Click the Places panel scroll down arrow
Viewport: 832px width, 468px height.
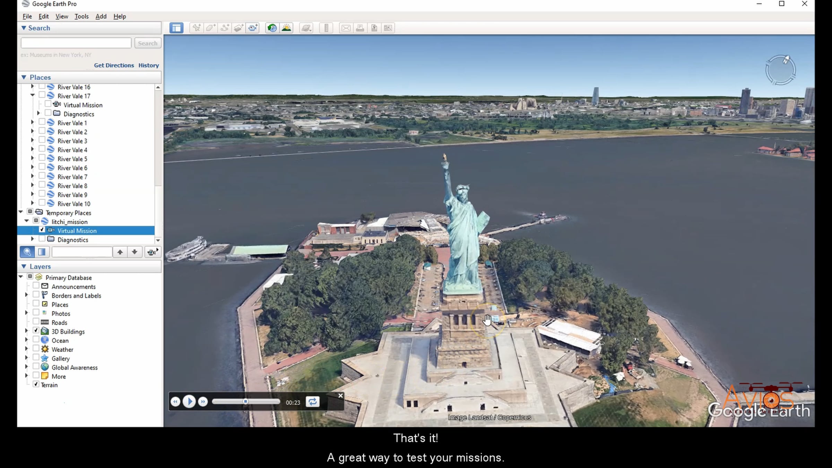point(158,240)
